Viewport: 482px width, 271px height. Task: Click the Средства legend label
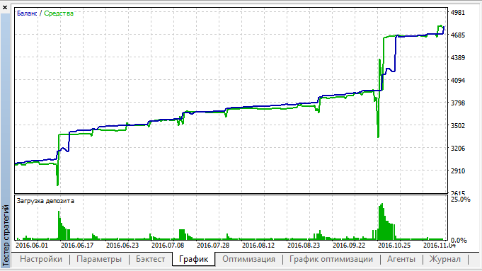pos(59,13)
